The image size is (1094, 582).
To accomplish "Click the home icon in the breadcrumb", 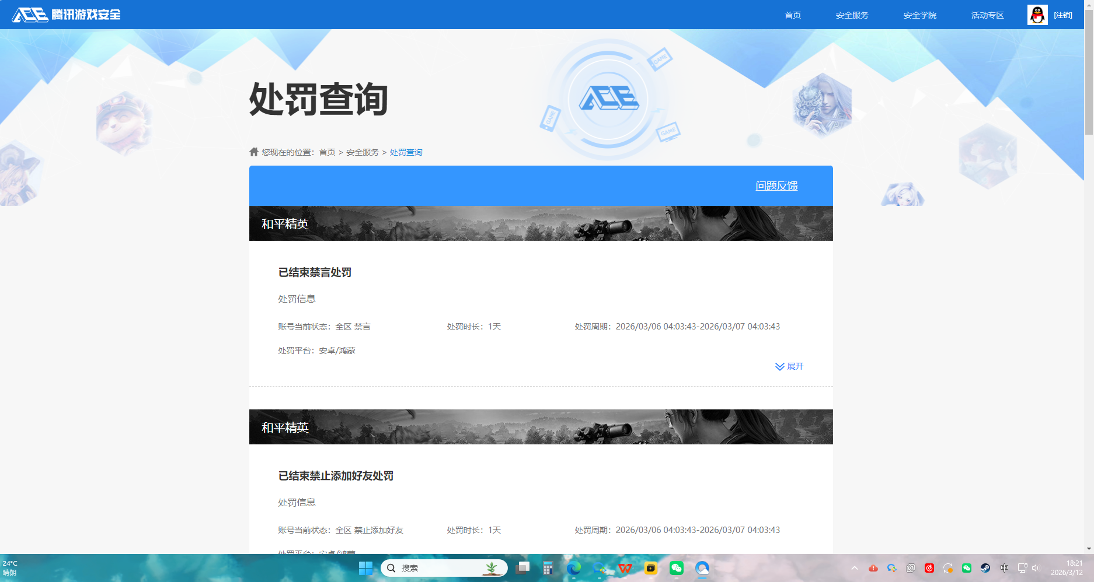I will coord(253,152).
